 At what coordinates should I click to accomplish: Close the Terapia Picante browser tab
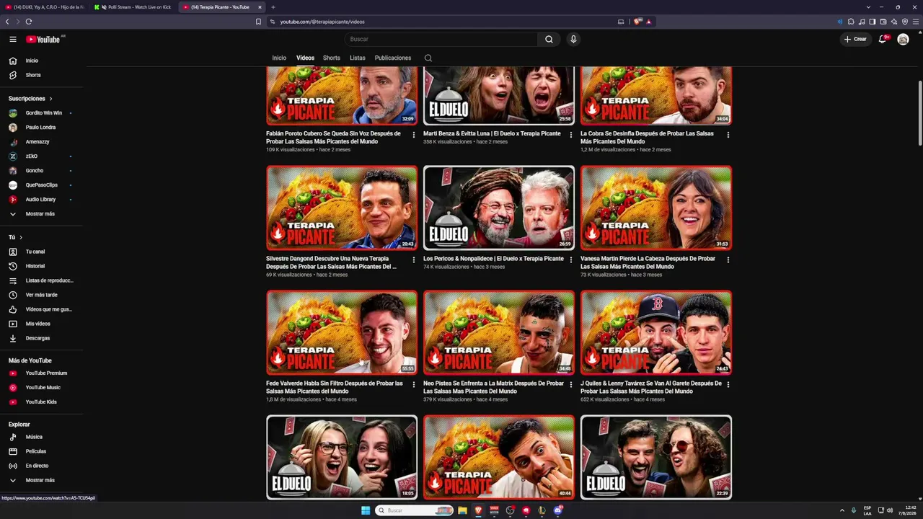pos(260,7)
